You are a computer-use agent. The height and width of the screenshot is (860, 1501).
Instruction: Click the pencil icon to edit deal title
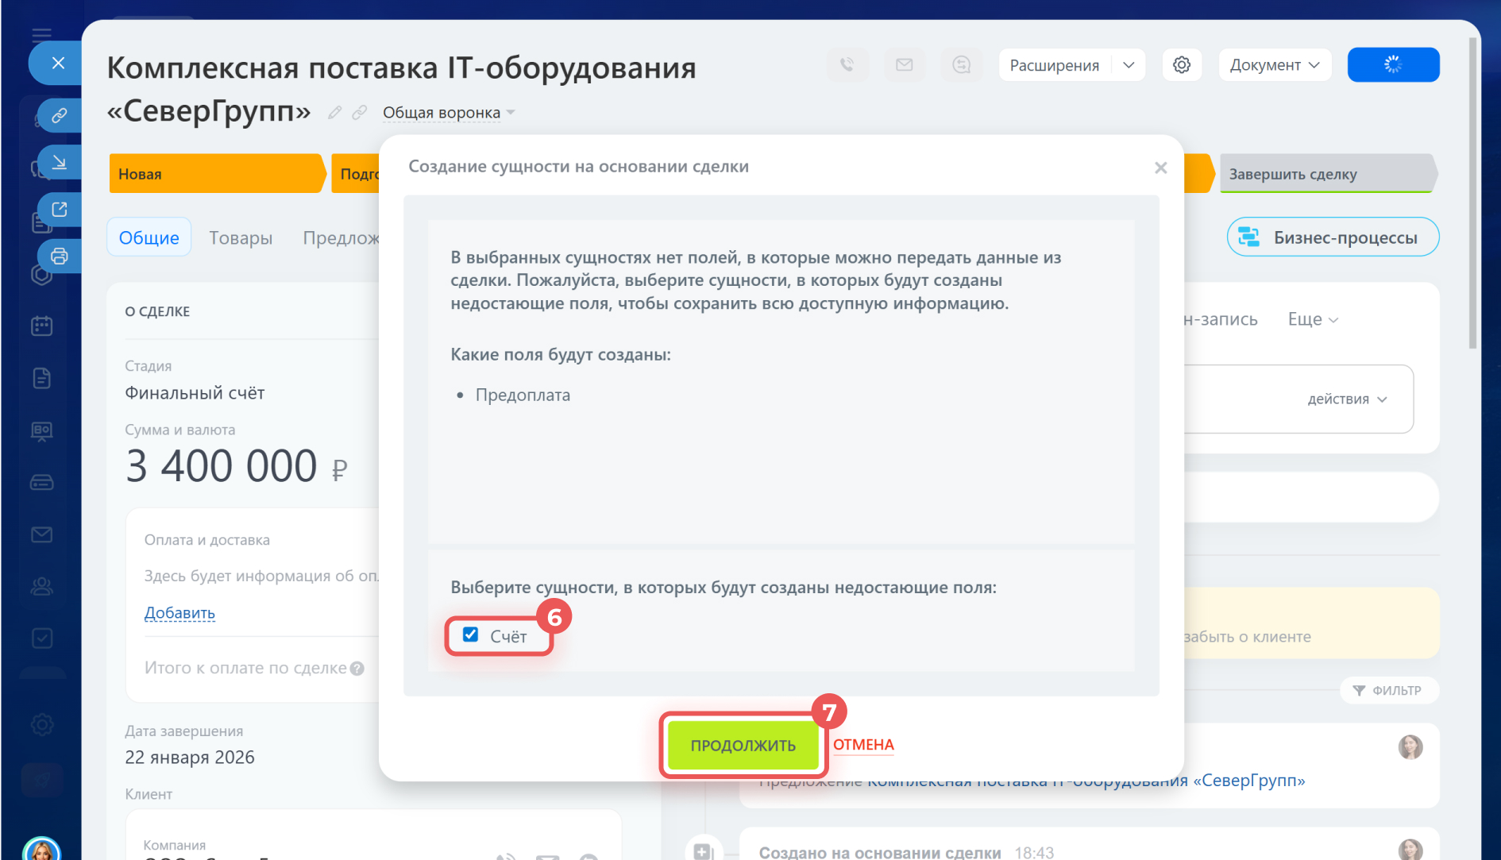coord(334,113)
